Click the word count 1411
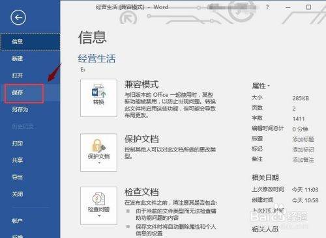 299,119
